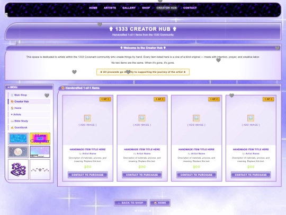This screenshot has height=215, width=286.
Task: Click palette icon beside Handcrafted header
Action: pos(62,88)
